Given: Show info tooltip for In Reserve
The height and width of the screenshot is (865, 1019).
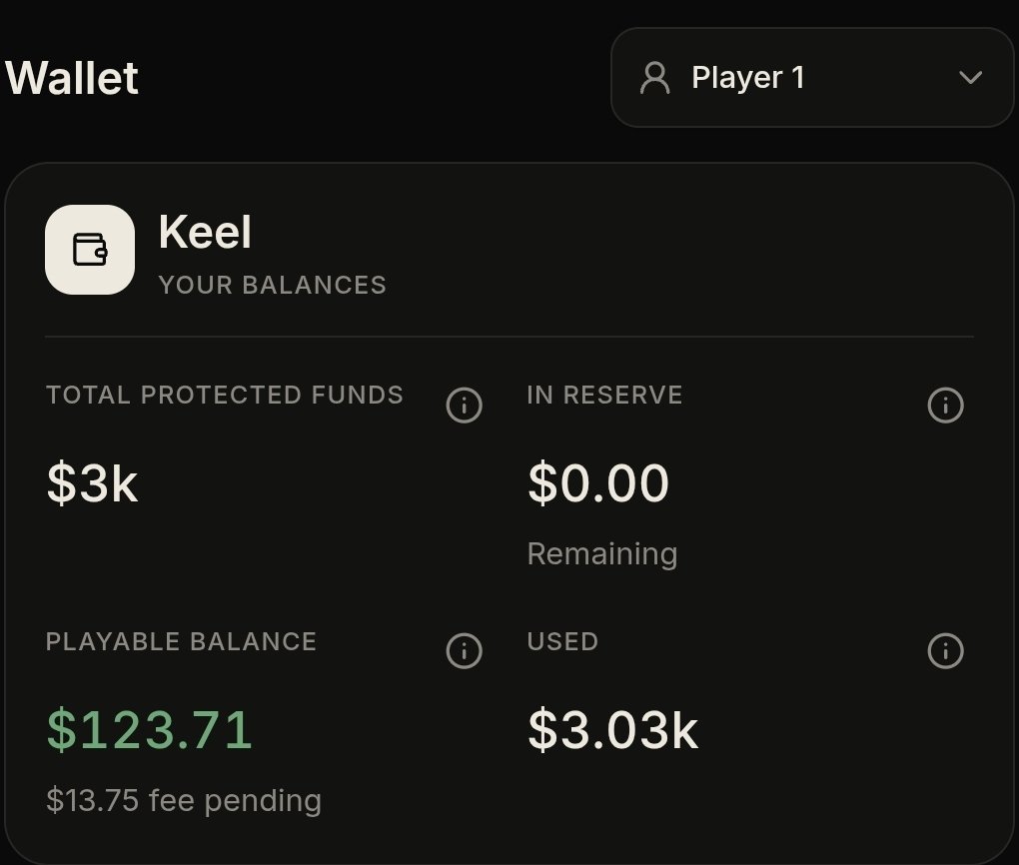Looking at the screenshot, I should tap(945, 406).
